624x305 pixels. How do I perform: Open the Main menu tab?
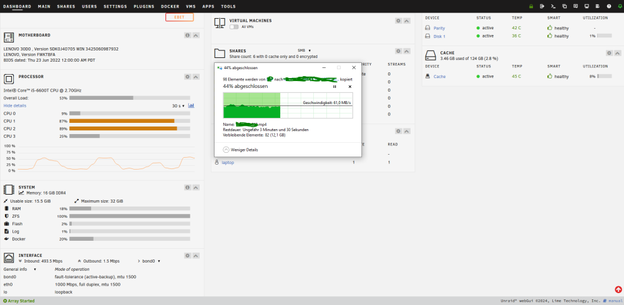coord(44,6)
